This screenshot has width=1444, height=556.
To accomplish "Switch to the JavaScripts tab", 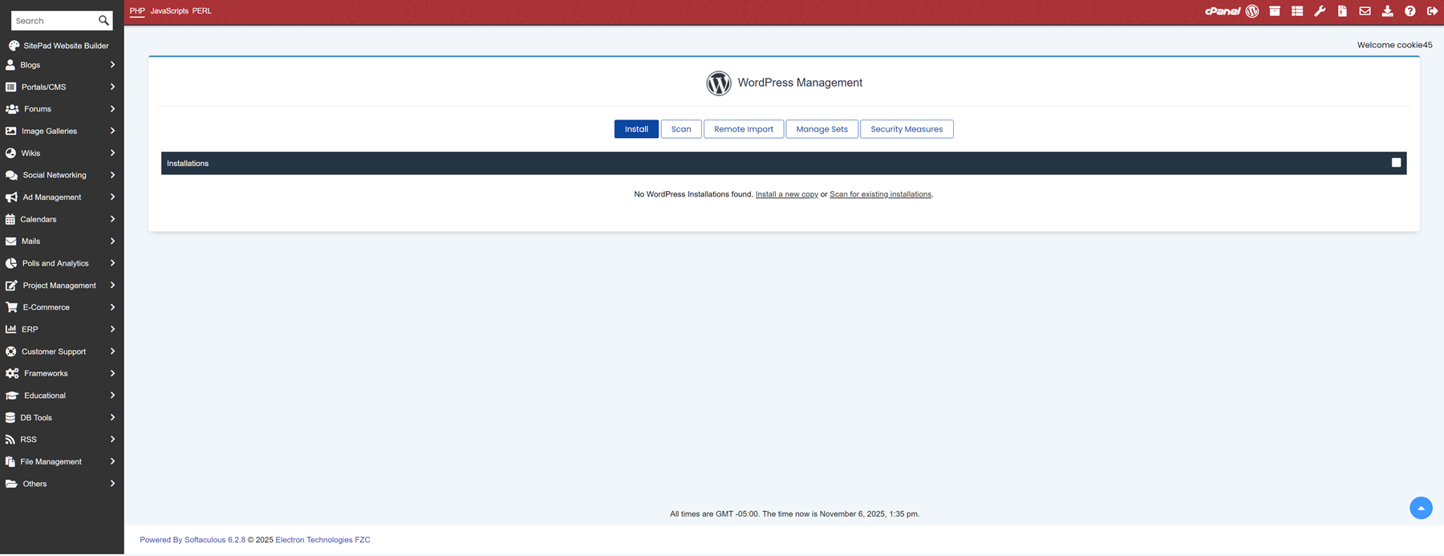I will coord(169,11).
